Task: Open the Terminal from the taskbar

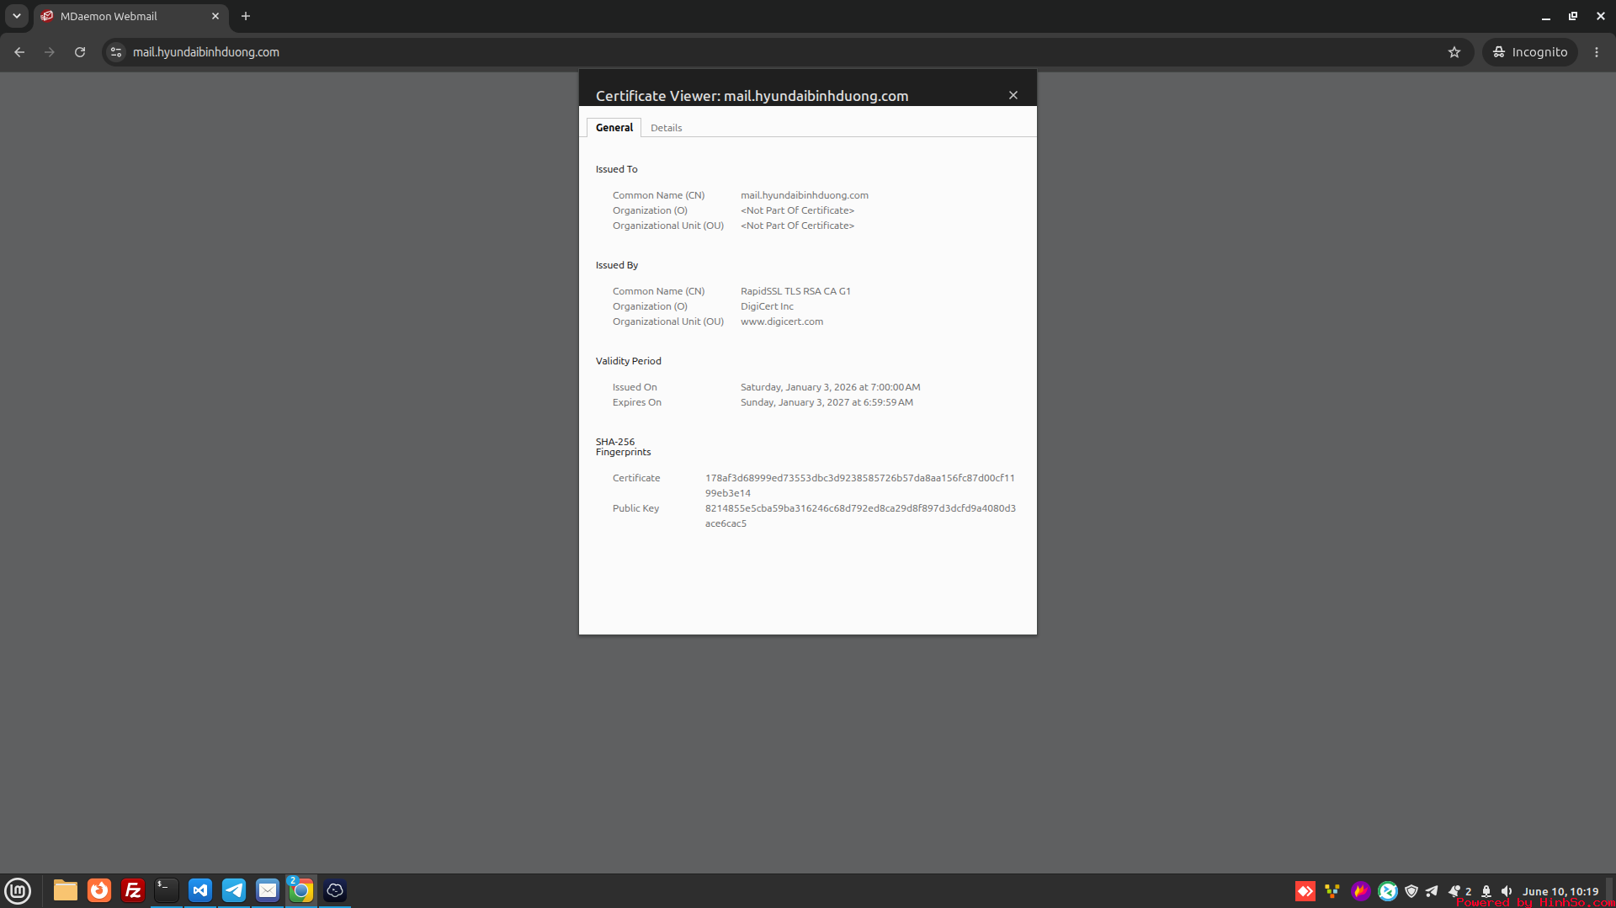Action: point(167,890)
